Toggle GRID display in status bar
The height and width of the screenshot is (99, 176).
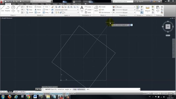27,94
